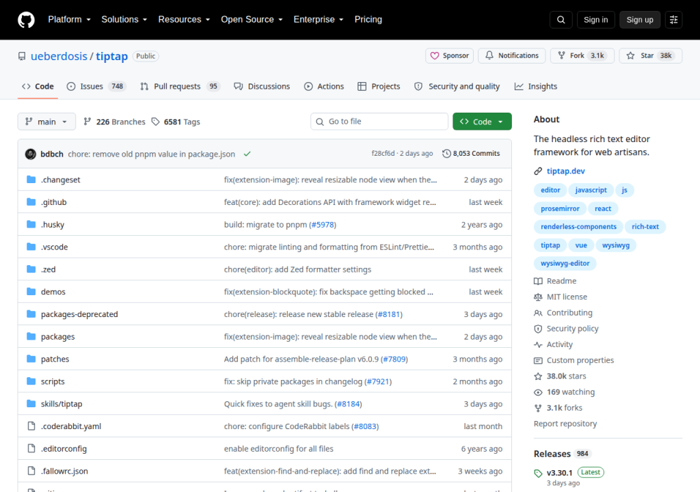The height and width of the screenshot is (492, 700).
Task: Open the tiptap.dev website link
Action: pyautogui.click(x=565, y=171)
